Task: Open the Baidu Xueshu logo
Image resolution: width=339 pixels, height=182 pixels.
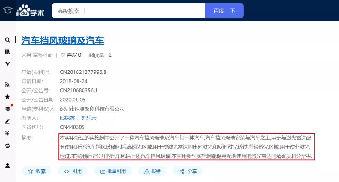Action: [x=30, y=11]
